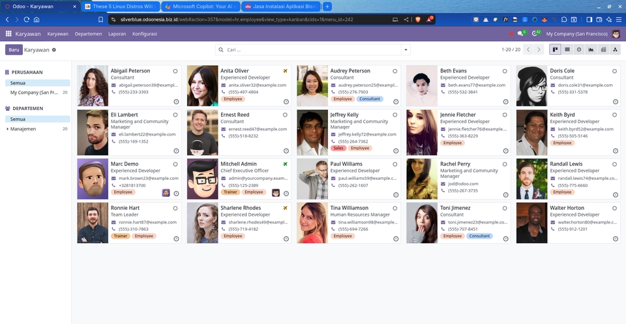626x324 pixels.
Task: Switch to the graph view
Action: pyautogui.click(x=591, y=50)
